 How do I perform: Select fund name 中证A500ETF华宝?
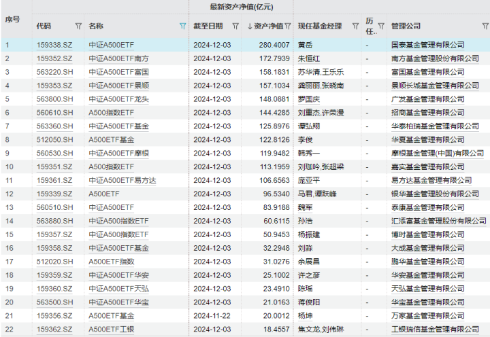118,302
